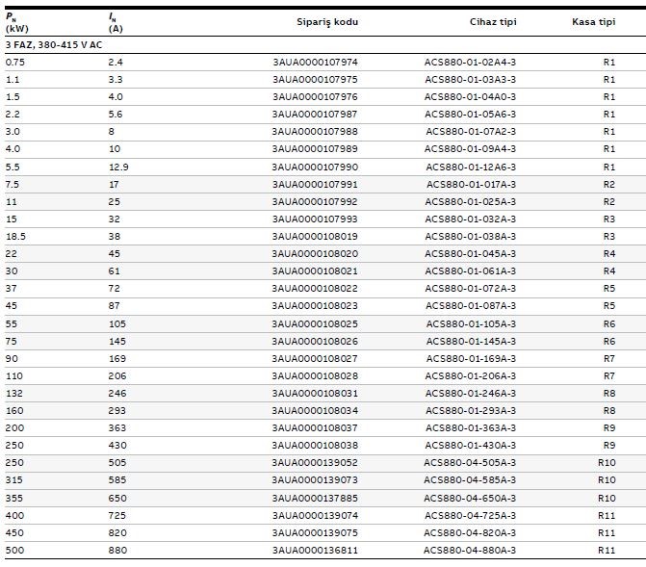This screenshot has height=567, width=646.
Task: Click order code 3AUA0000136811
Action: [315, 550]
